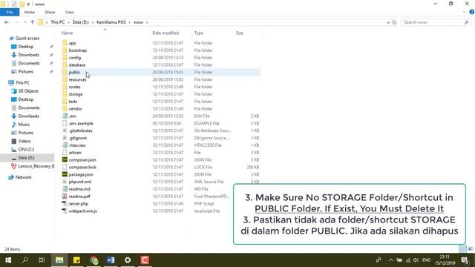
Task: Select the bootstrap folder
Action: tap(77, 50)
